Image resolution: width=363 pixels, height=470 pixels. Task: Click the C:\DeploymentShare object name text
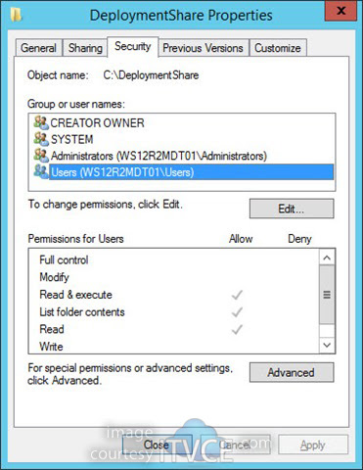pyautogui.click(x=151, y=75)
